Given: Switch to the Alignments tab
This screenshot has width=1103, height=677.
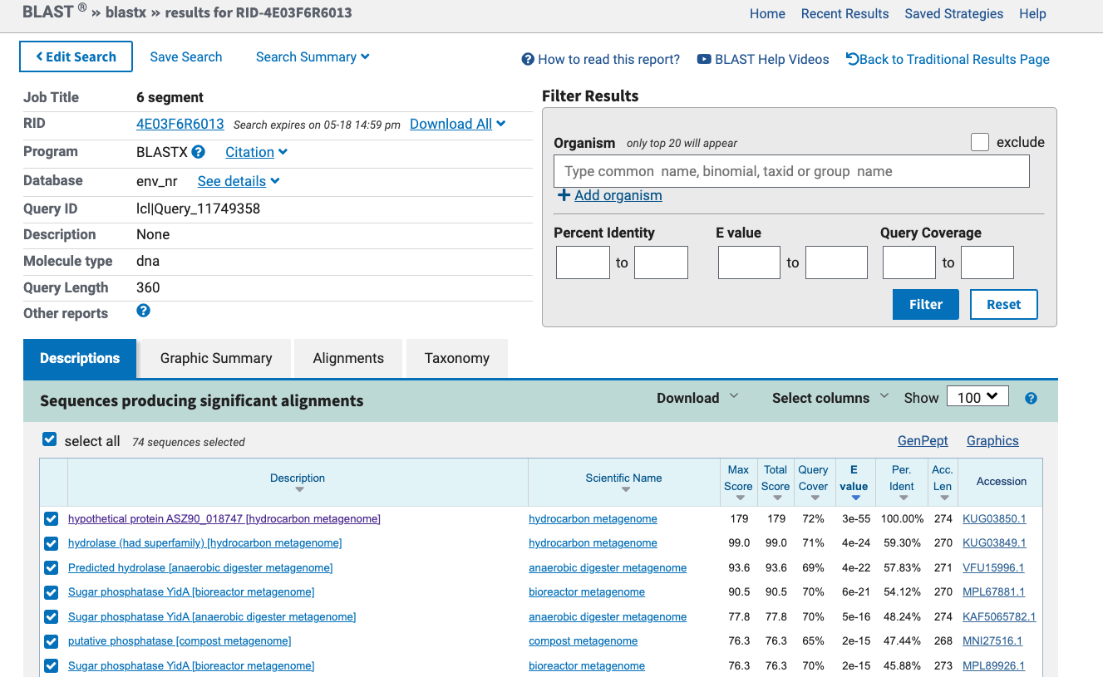Looking at the screenshot, I should tap(348, 358).
